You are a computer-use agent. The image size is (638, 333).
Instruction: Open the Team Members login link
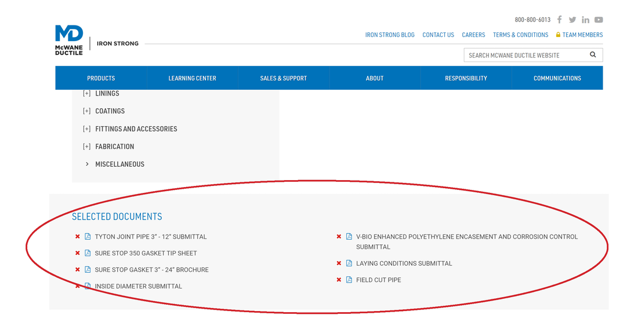click(x=579, y=35)
